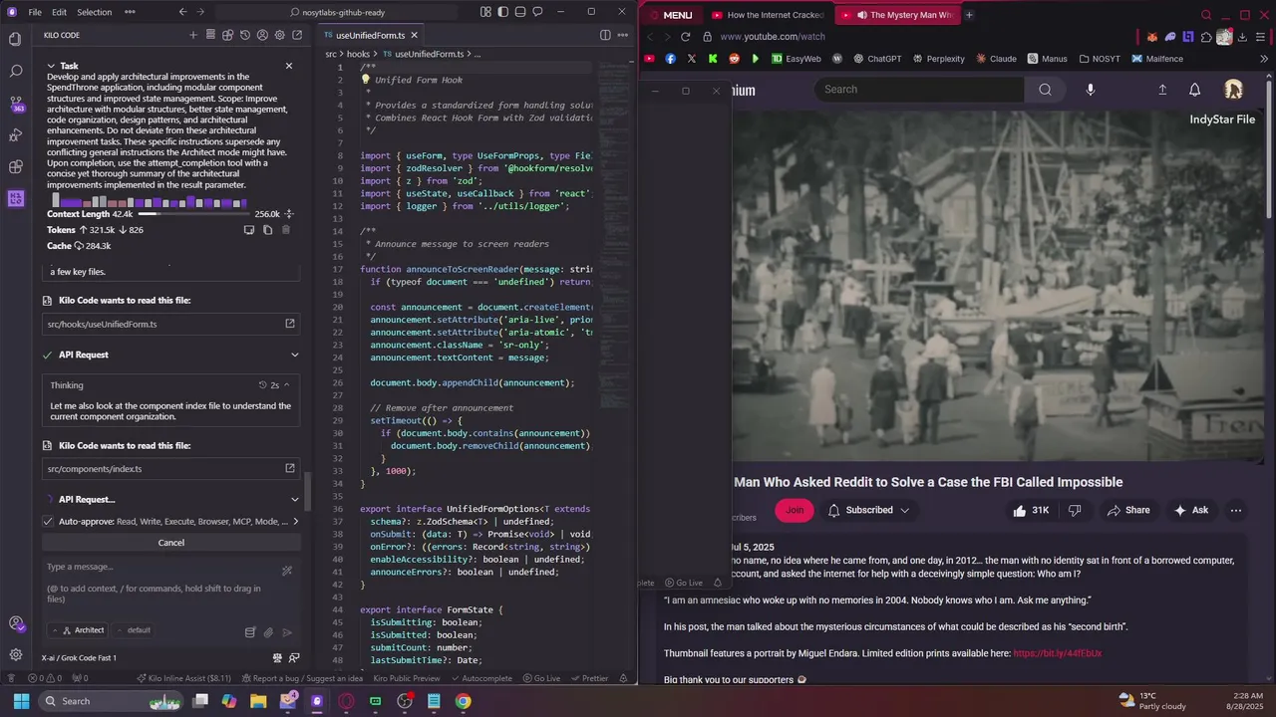Click the send message arrow icon

tap(287, 631)
